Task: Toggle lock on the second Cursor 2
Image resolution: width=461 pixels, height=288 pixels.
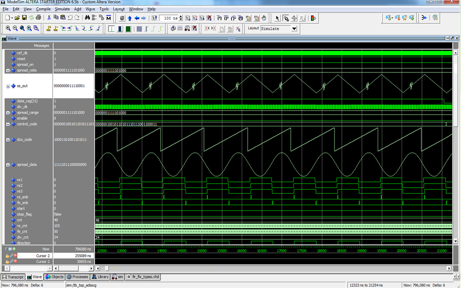Action: [8, 261]
